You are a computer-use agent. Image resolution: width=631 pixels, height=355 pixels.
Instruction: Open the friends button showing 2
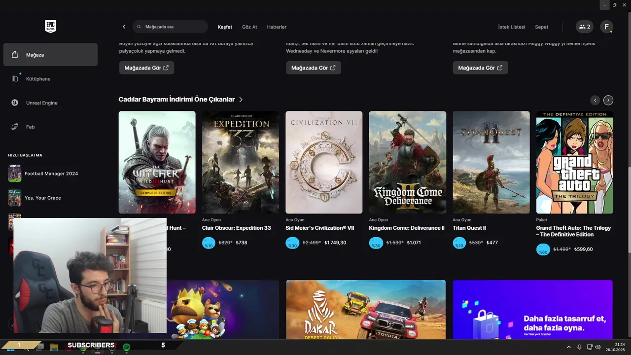coord(585,27)
